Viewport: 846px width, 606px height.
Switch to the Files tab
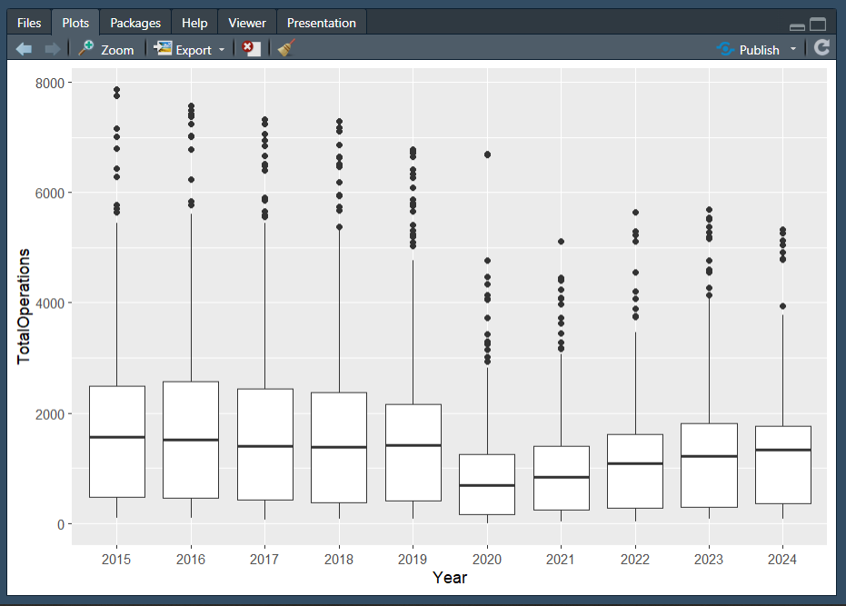click(x=29, y=23)
